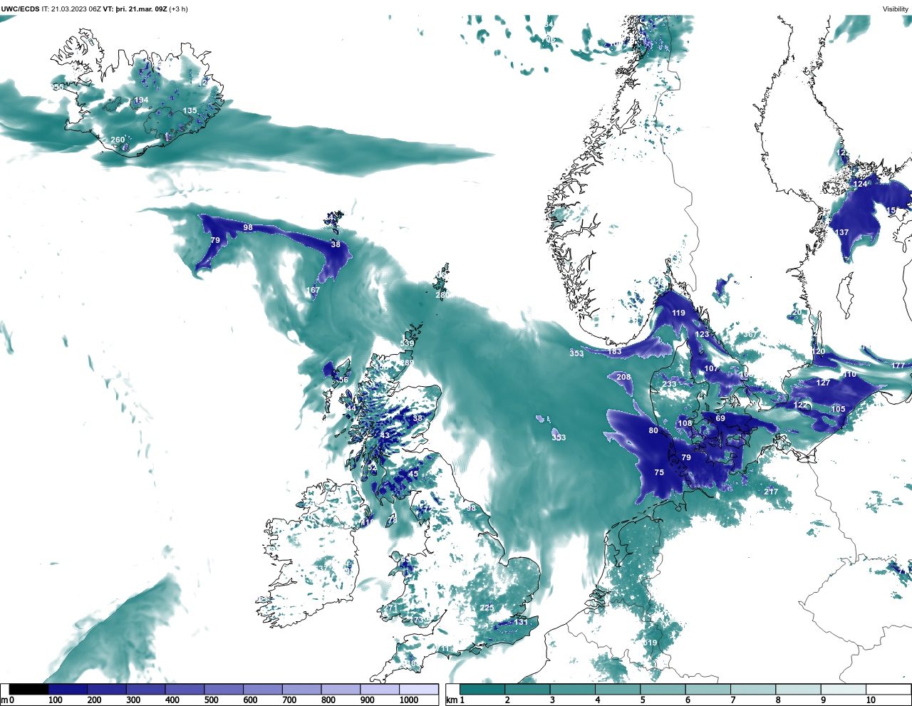Click the 'm' unit label on legend
912x706 pixels.
(4, 700)
